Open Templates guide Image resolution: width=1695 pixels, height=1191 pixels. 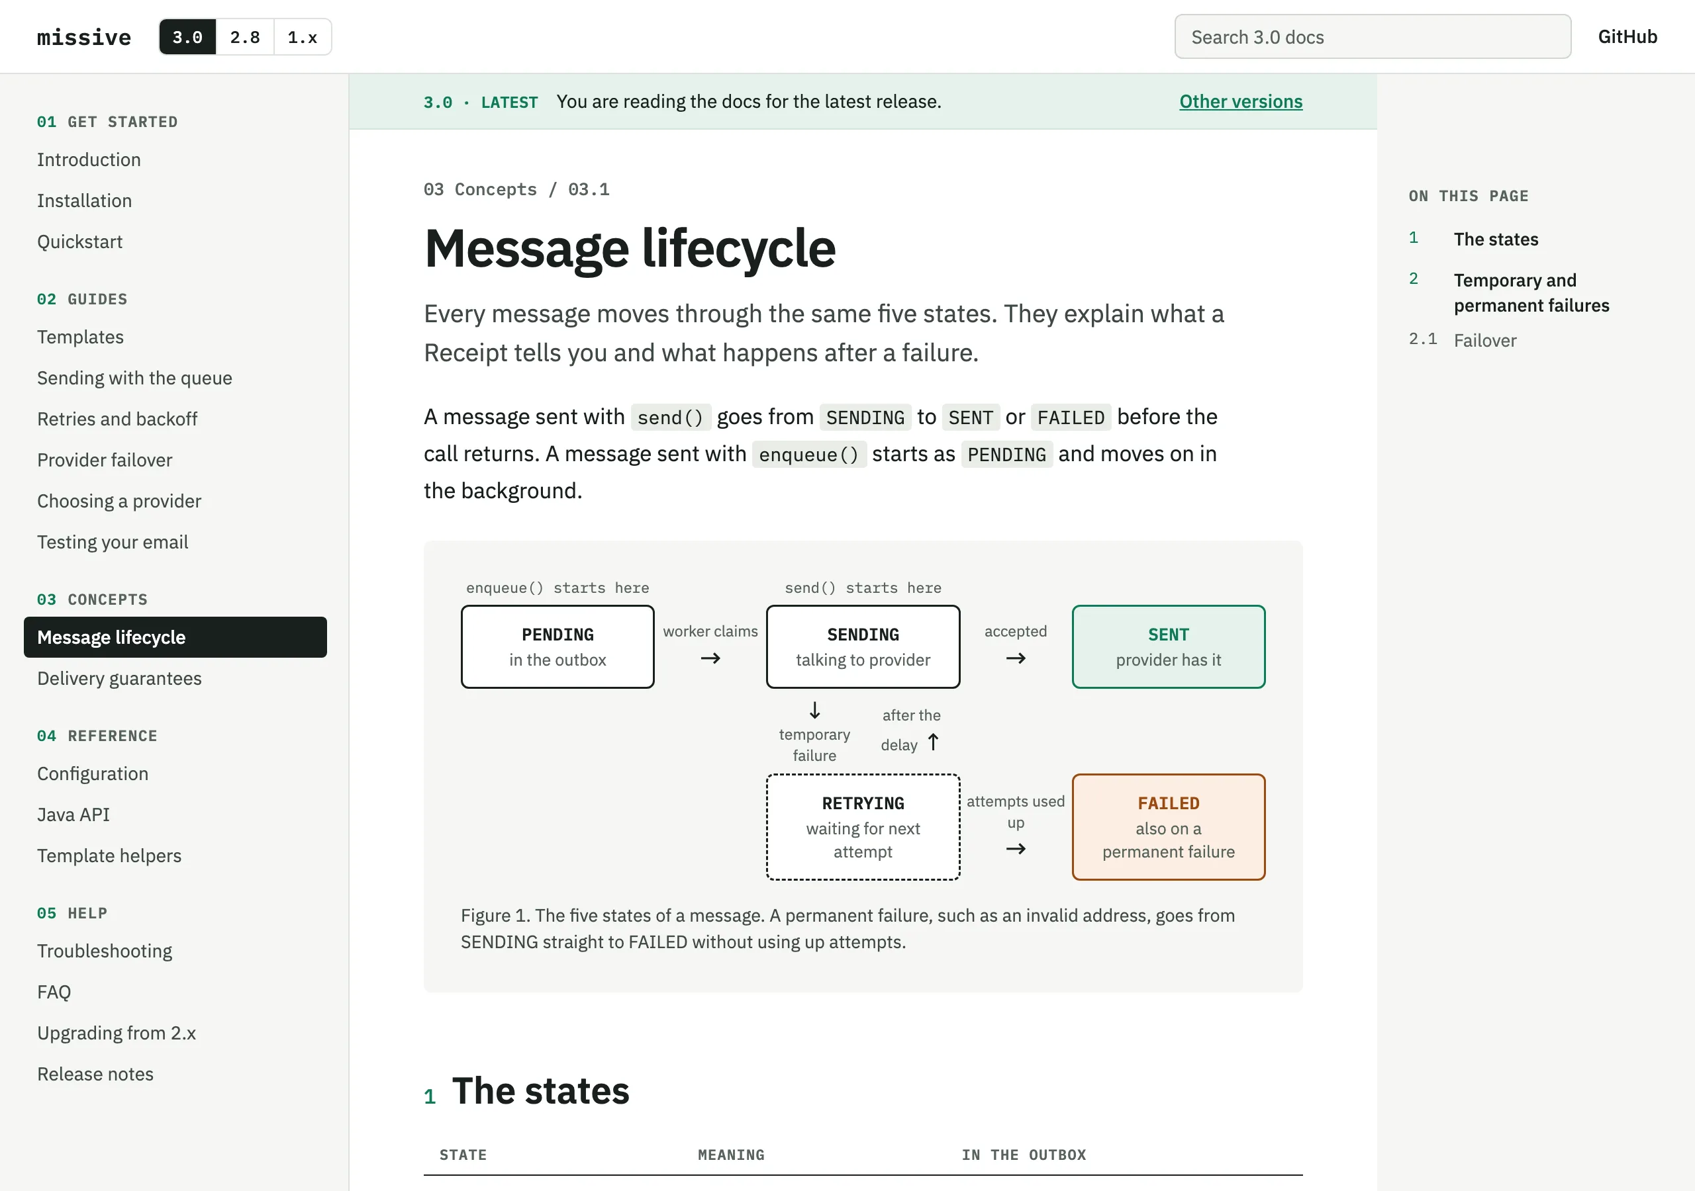(81, 337)
